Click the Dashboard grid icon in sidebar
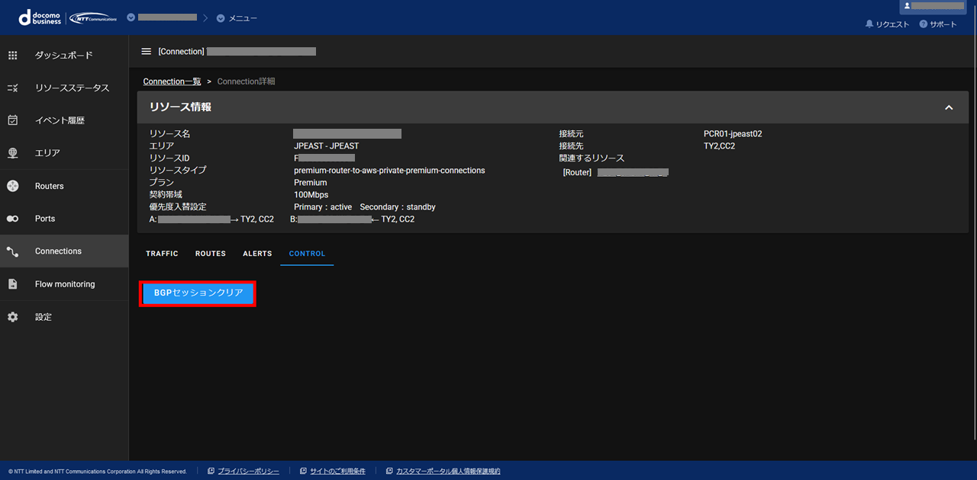The image size is (977, 480). pyautogui.click(x=12, y=56)
